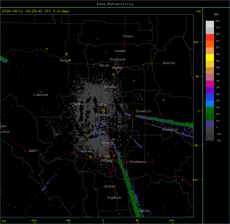Click the yellow diamond marker below Cochrane

coord(91,157)
